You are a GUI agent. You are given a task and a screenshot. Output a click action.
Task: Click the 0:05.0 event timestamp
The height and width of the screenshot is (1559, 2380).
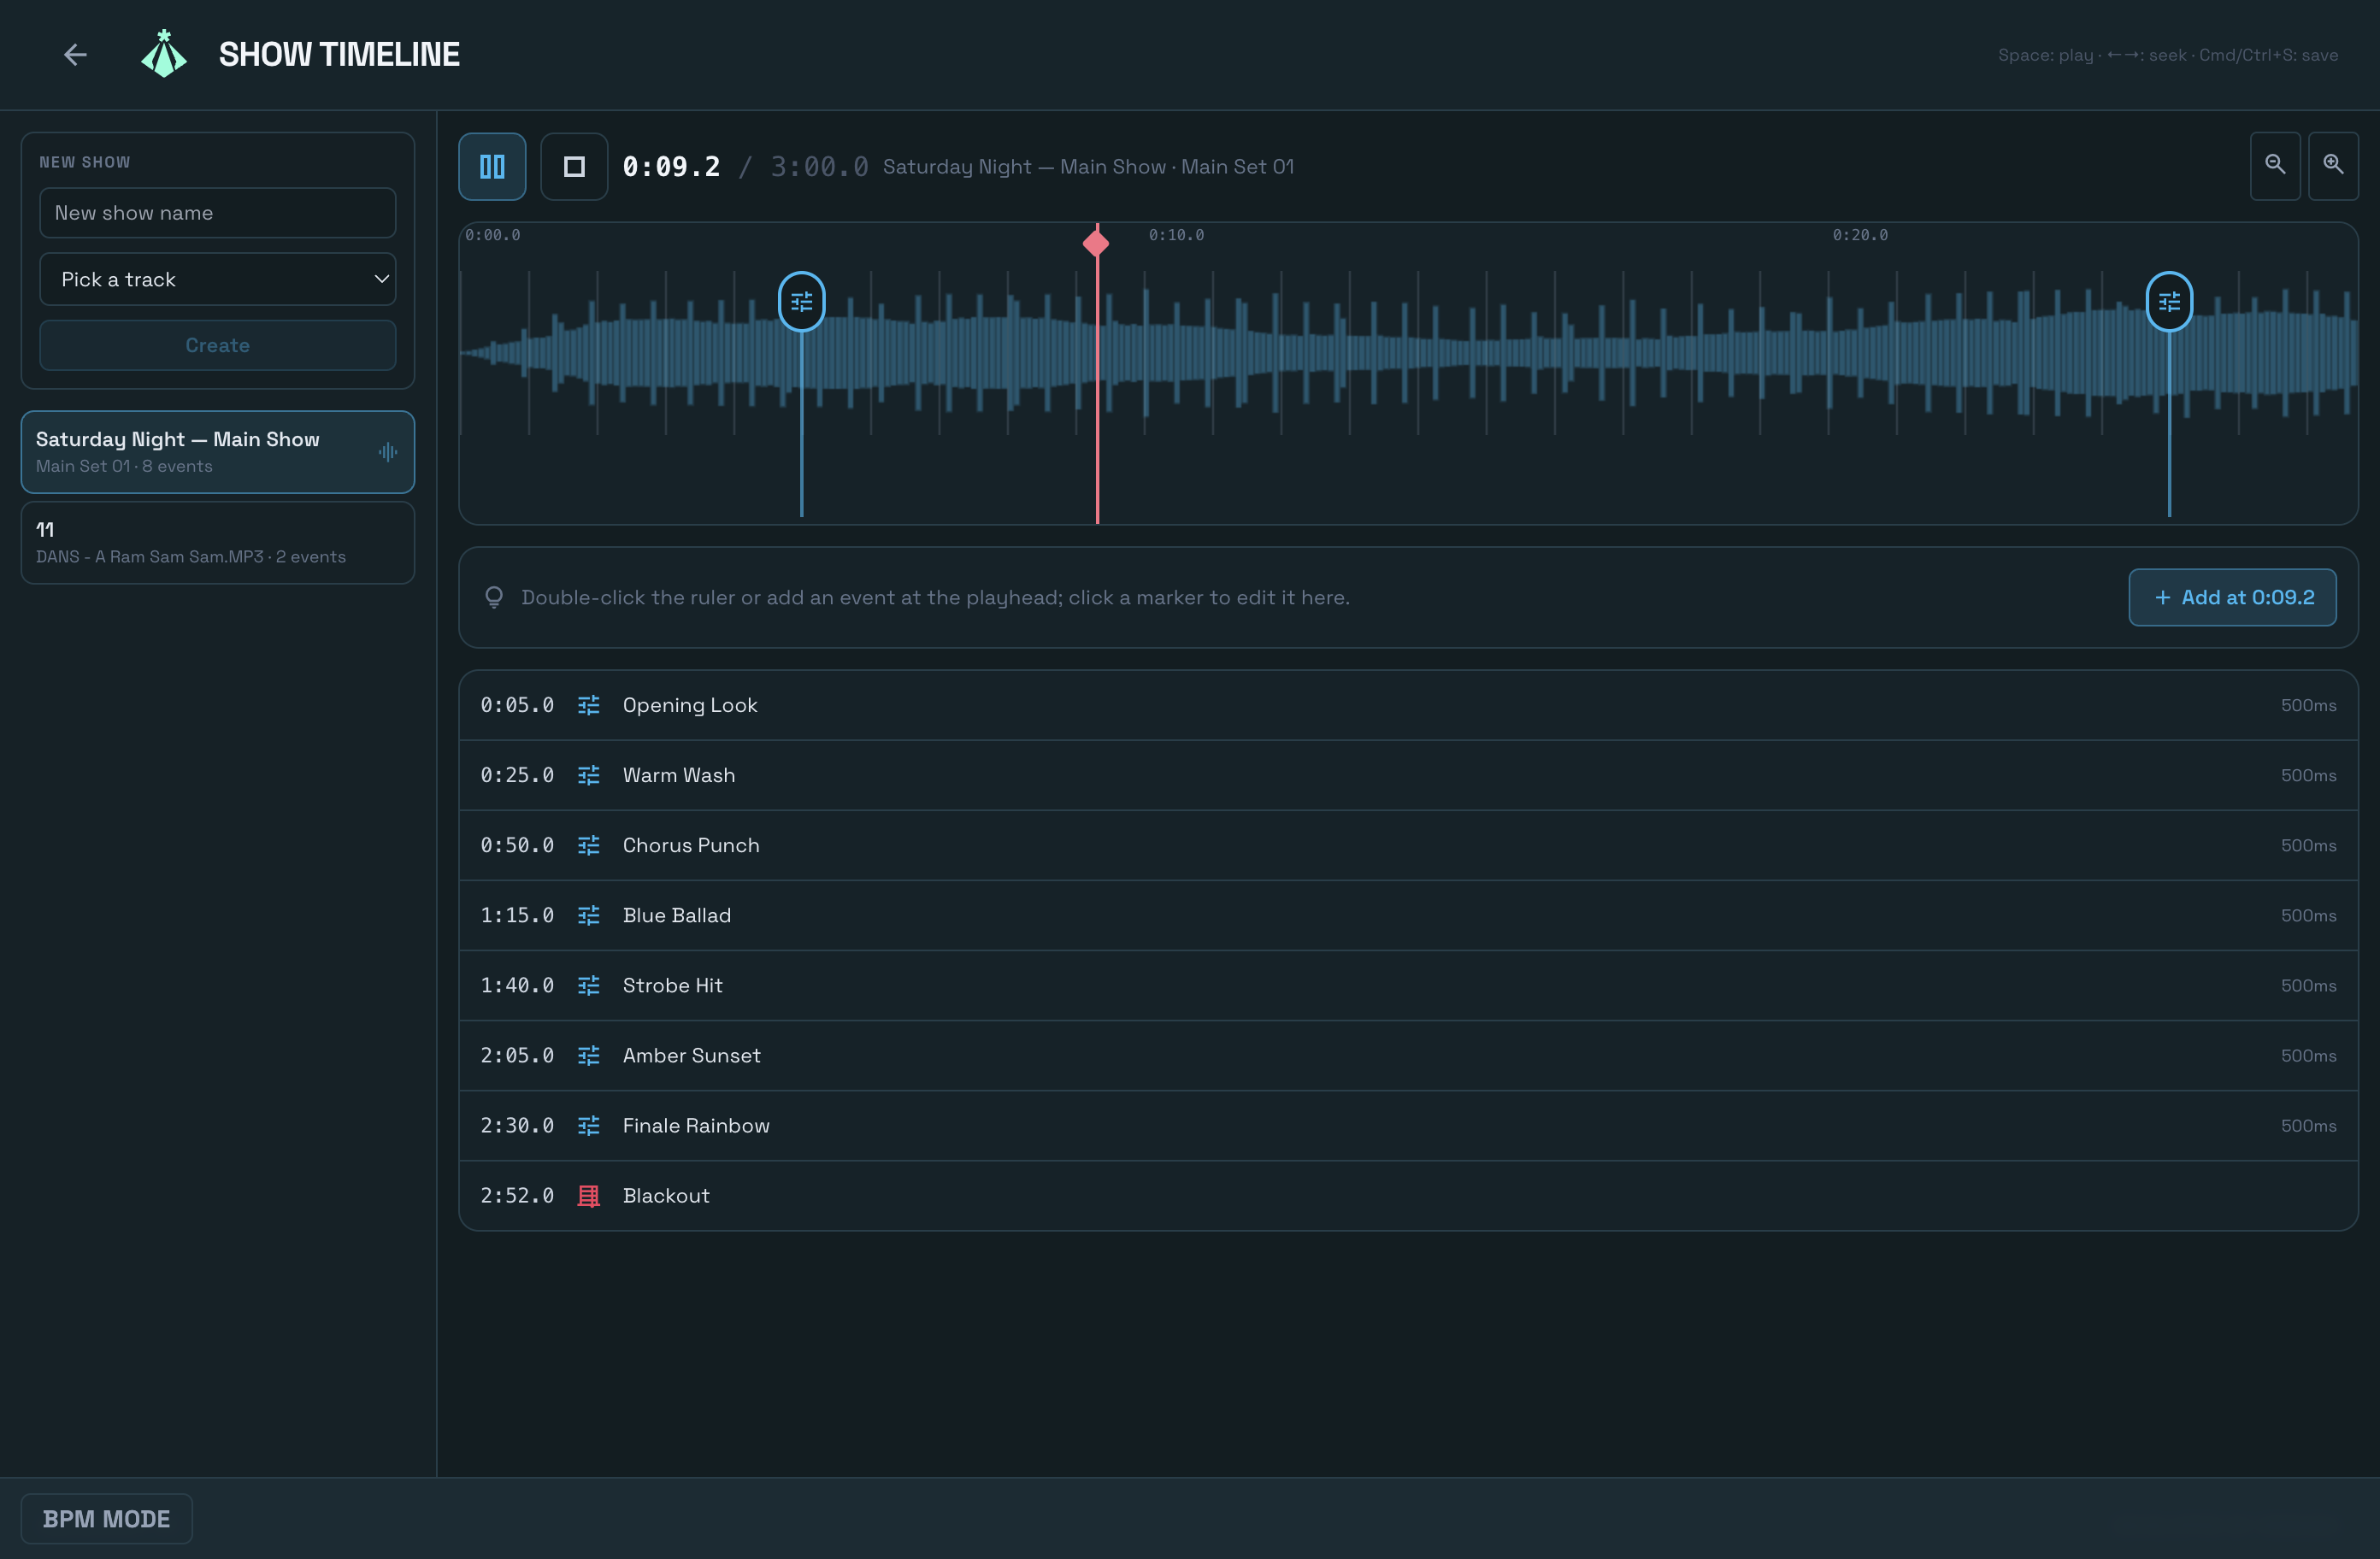[517, 705]
